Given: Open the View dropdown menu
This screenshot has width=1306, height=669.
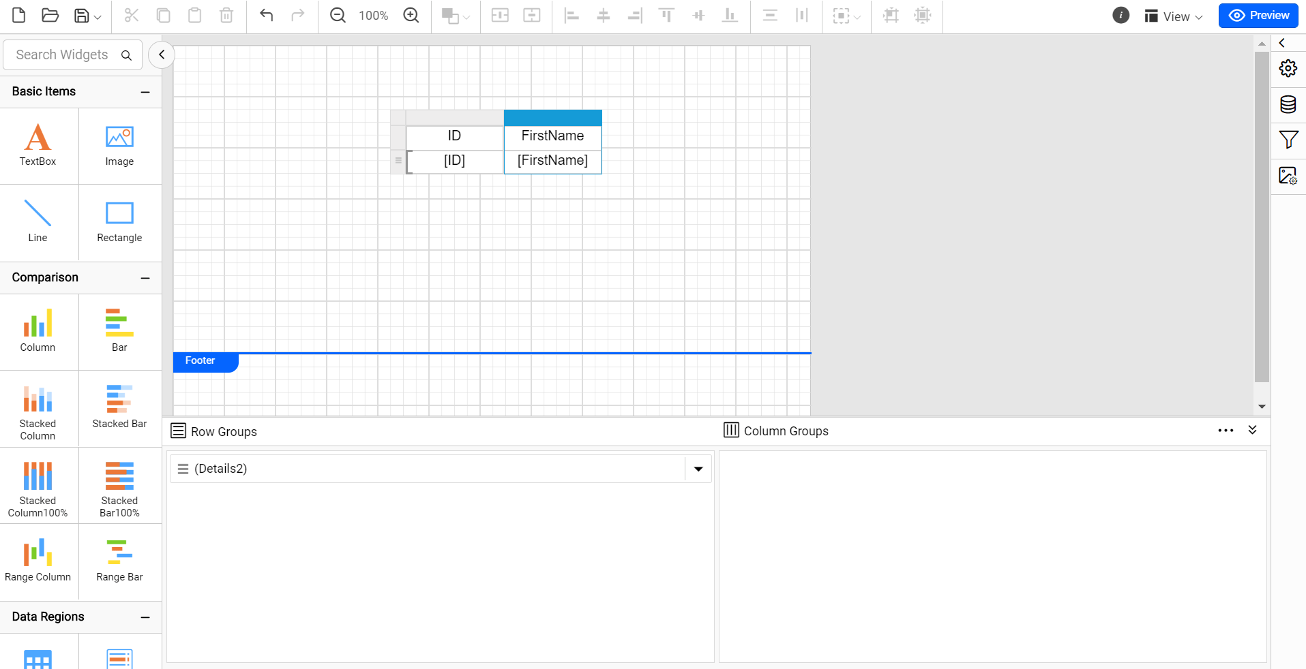Looking at the screenshot, I should tap(1172, 16).
